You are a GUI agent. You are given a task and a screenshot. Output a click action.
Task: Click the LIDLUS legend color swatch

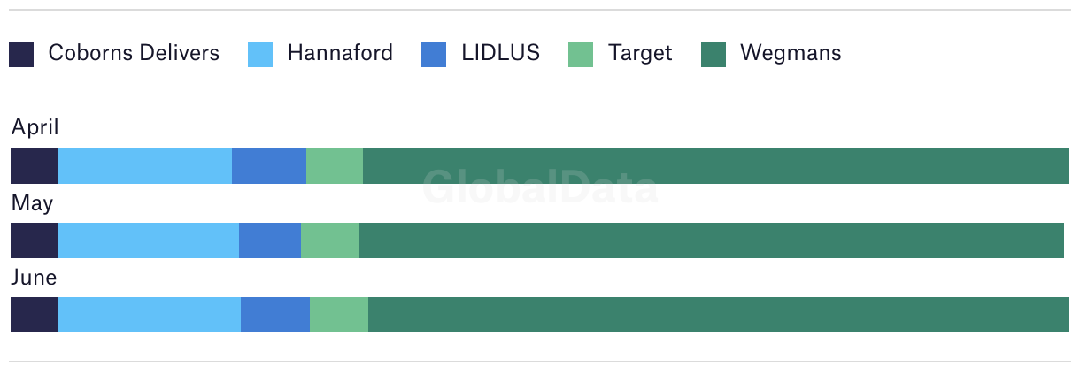[x=435, y=55]
